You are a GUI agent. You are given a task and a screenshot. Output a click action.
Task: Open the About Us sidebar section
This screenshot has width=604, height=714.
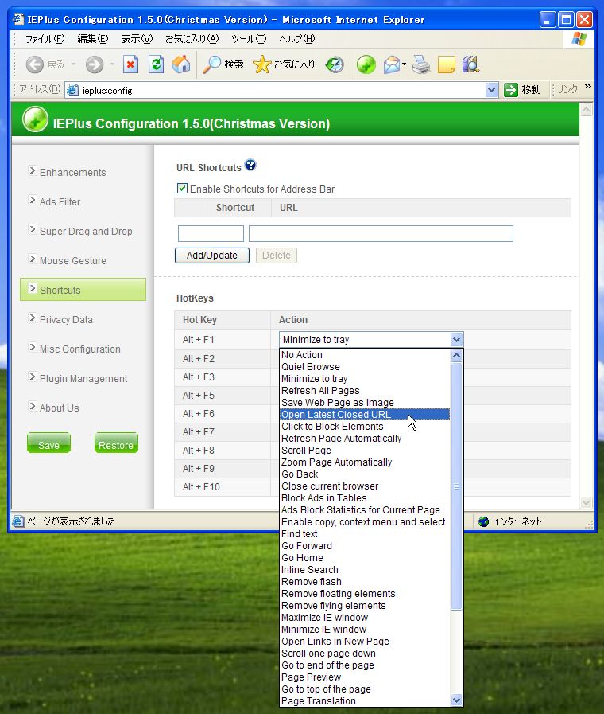(59, 408)
